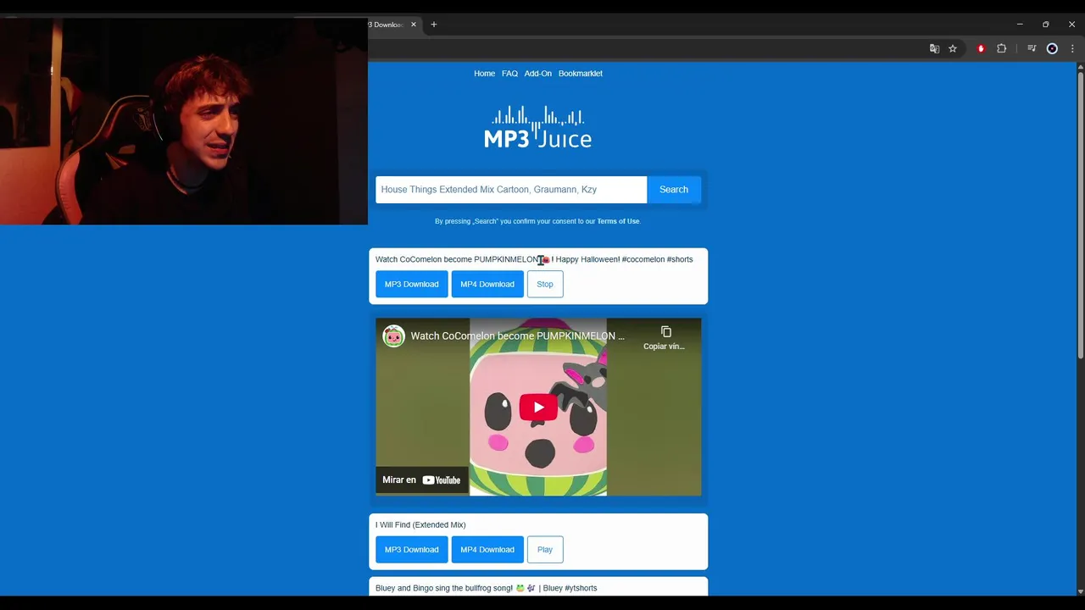Click the CoComelon channel avatar in video
Viewport: 1085px width, 610px height.
393,336
